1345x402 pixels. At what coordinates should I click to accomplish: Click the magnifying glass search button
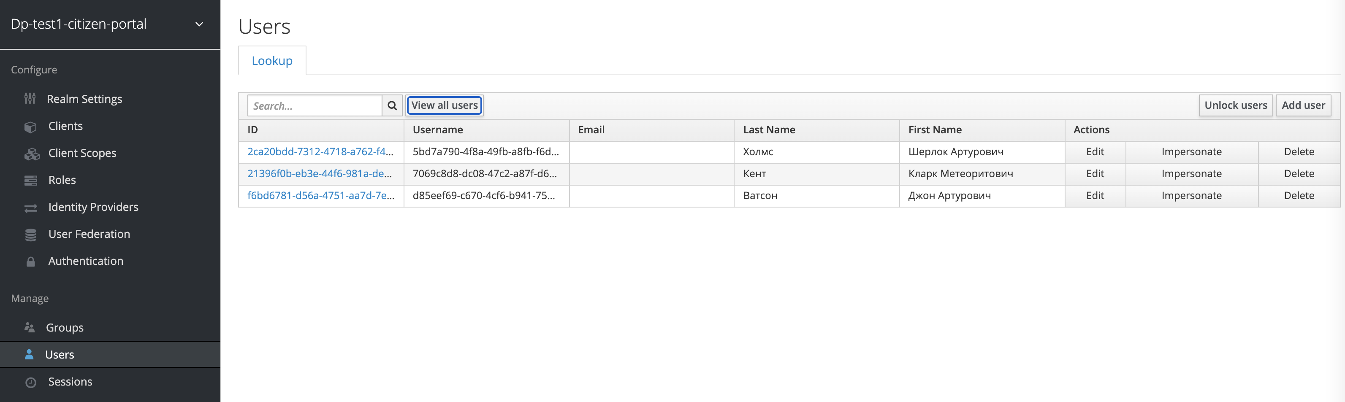pos(392,106)
